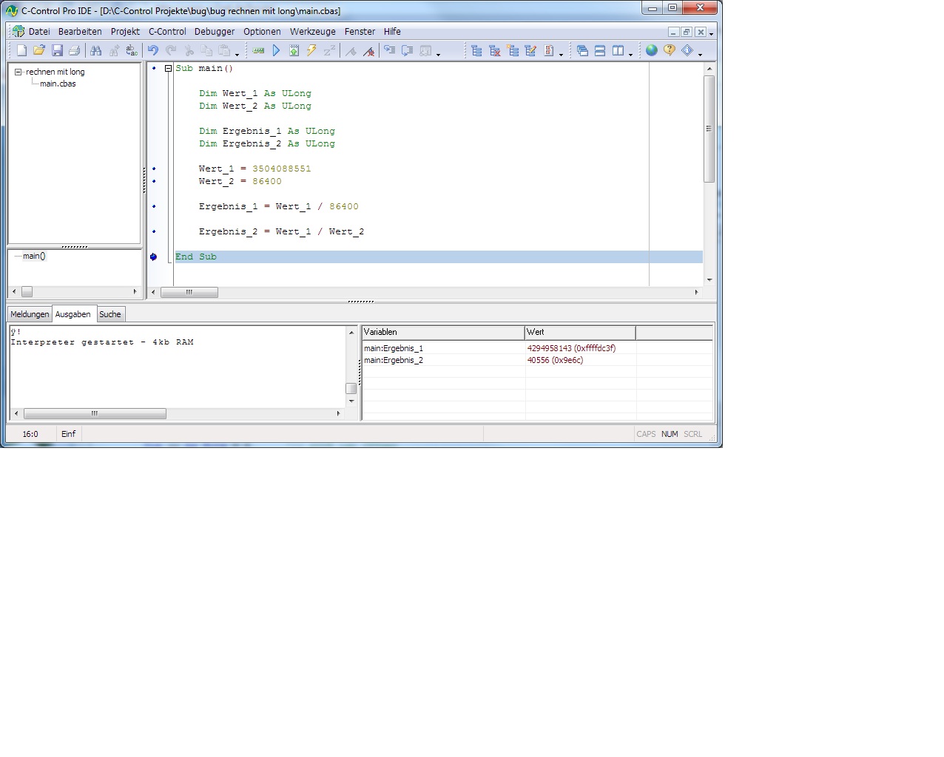Viewport: 944px width, 757px height.
Task: Click the help question mark icon
Action: [670, 50]
